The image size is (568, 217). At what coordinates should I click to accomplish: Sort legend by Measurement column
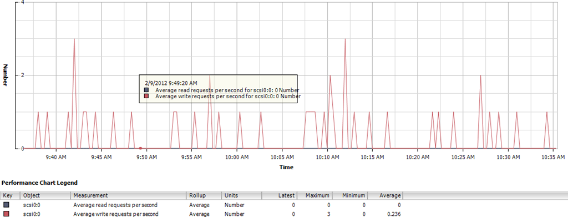[128, 195]
